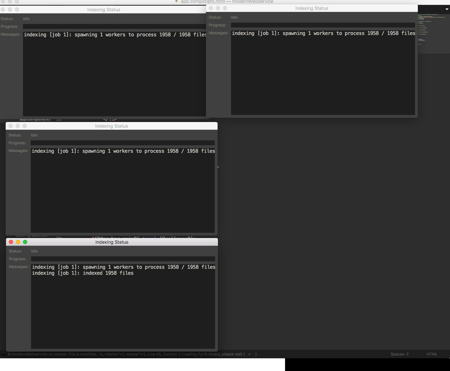
Task: Open the Spaces: 2 indentation menu
Action: click(399, 354)
